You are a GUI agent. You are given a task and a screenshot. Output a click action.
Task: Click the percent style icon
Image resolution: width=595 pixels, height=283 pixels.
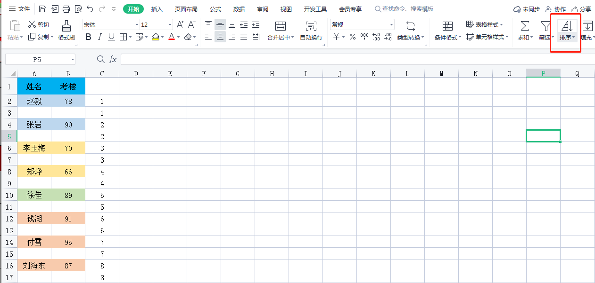353,37
